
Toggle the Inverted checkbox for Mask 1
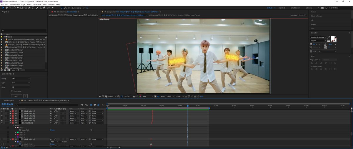pyautogui.click(x=60, y=142)
